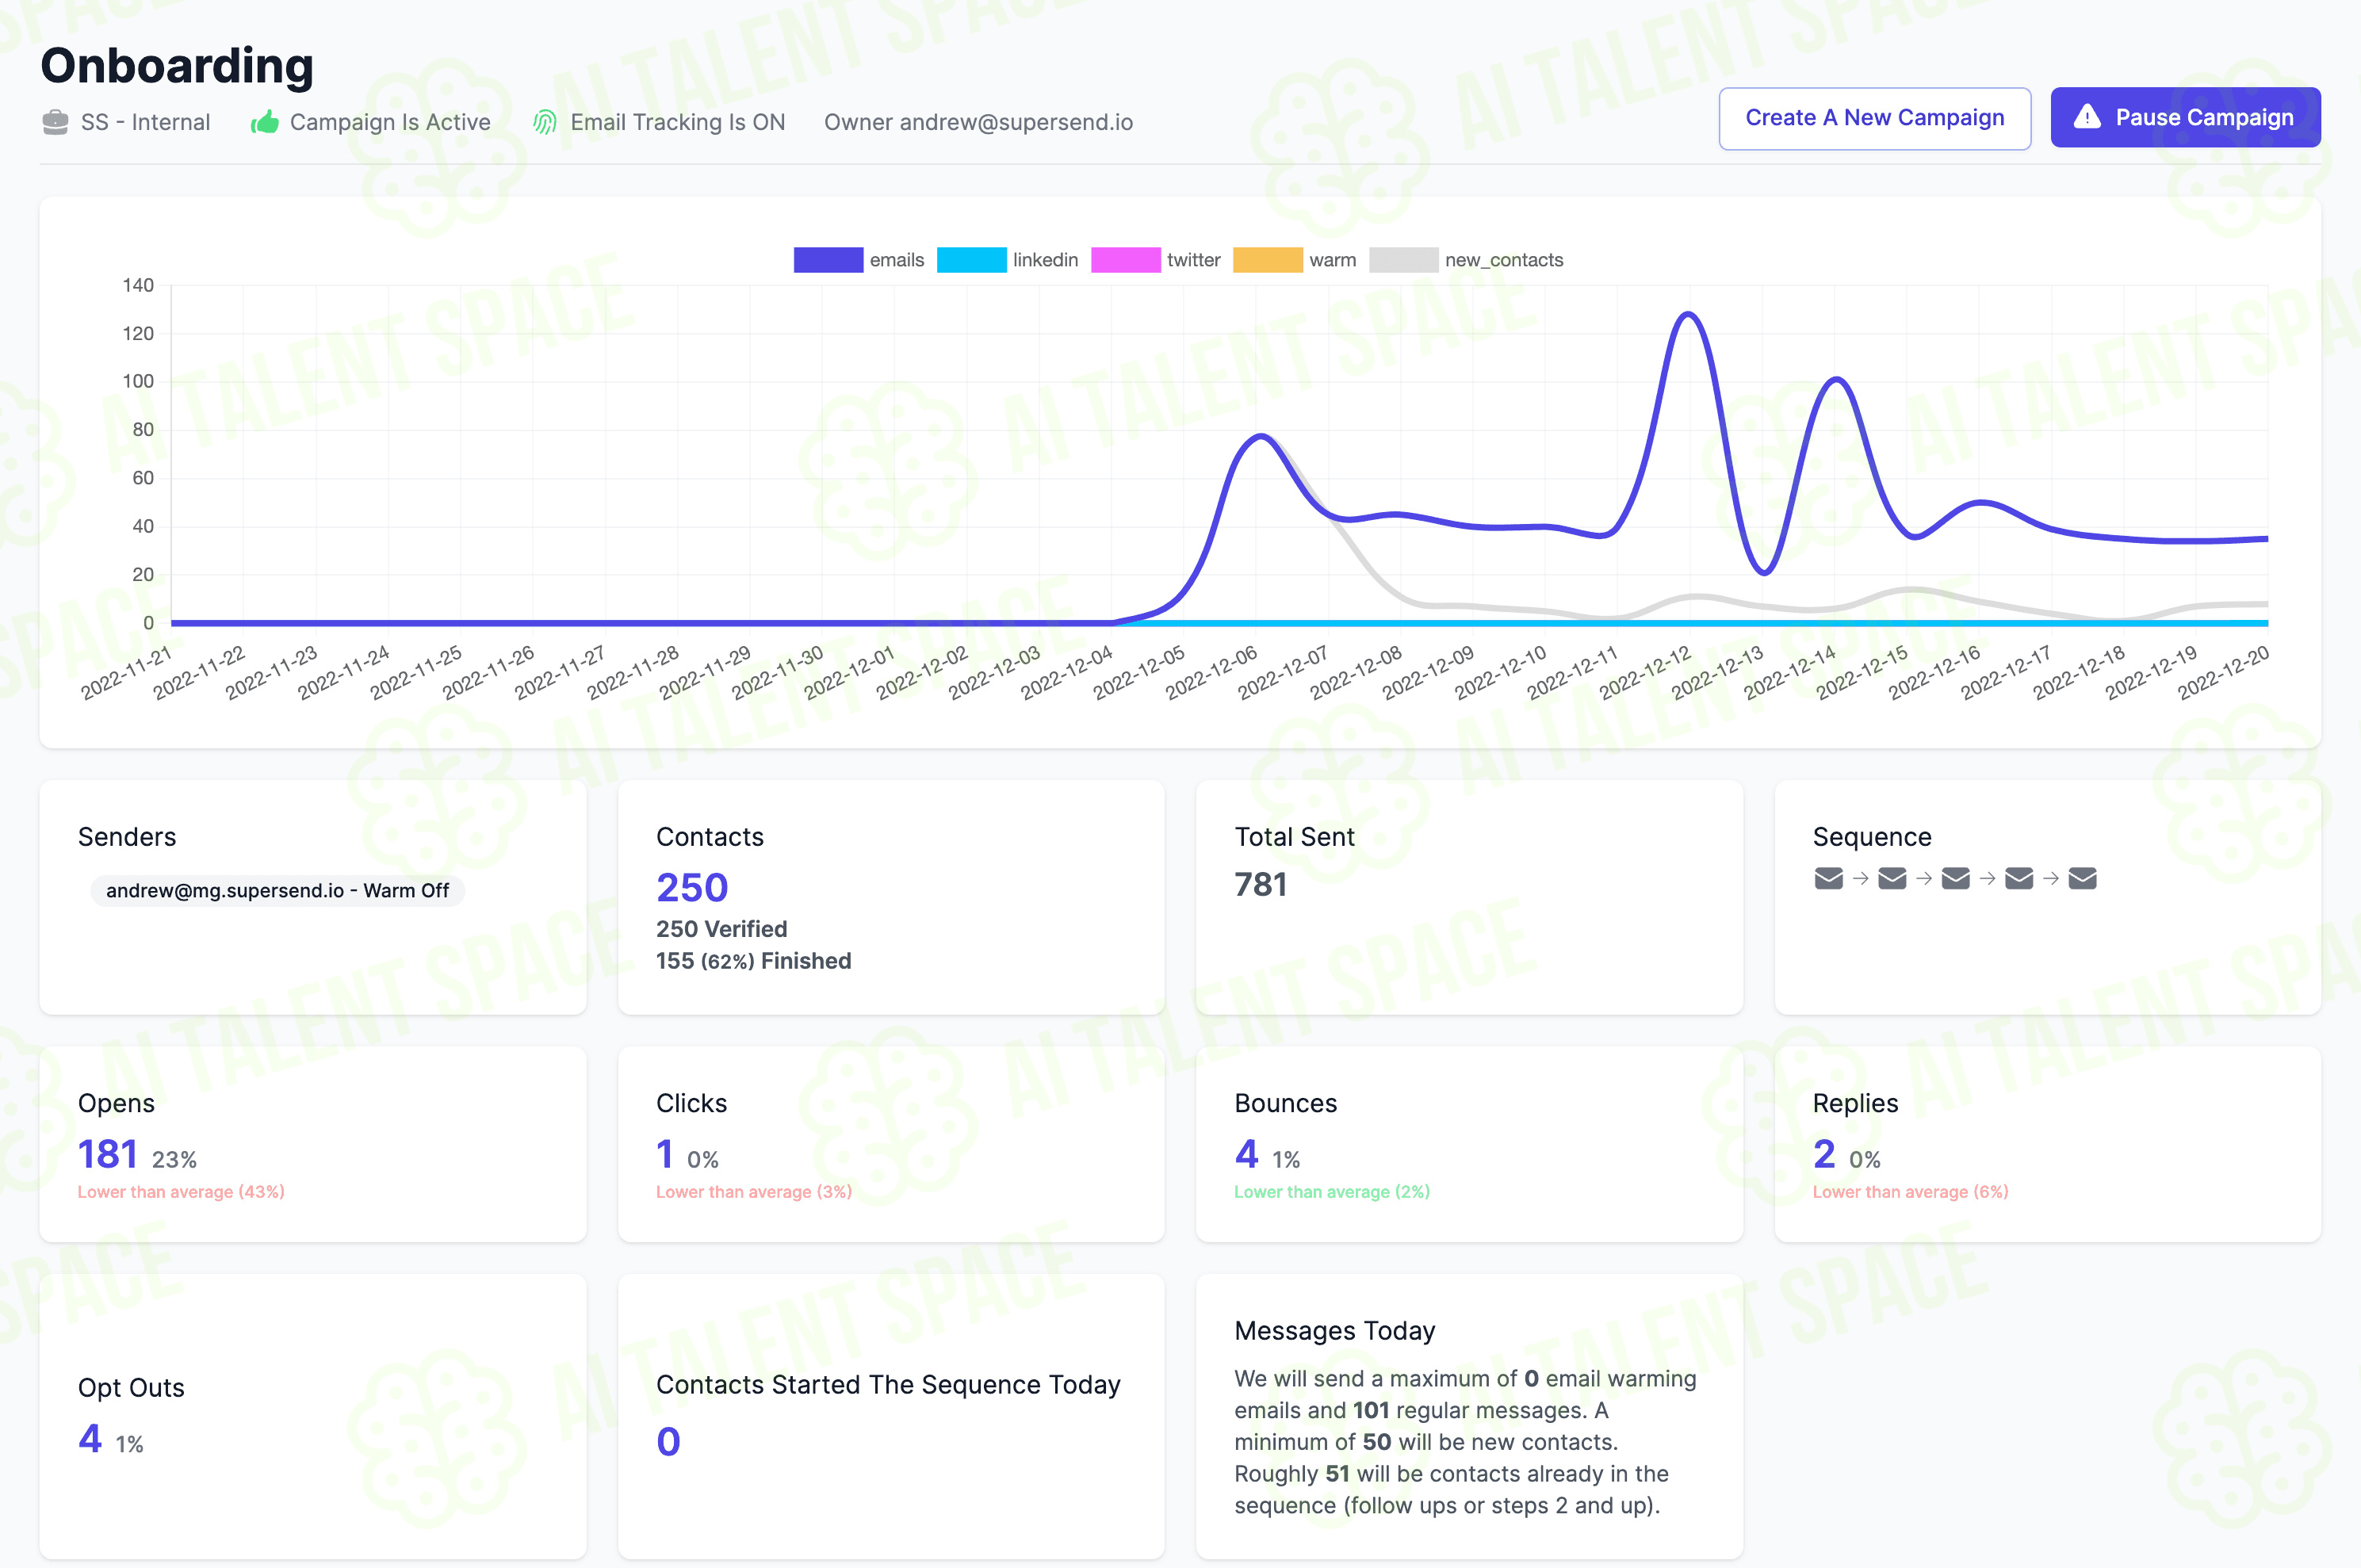Viewport: 2361px width, 1568px height.
Task: Select the third email step in Sequence
Action: pos(1955,879)
